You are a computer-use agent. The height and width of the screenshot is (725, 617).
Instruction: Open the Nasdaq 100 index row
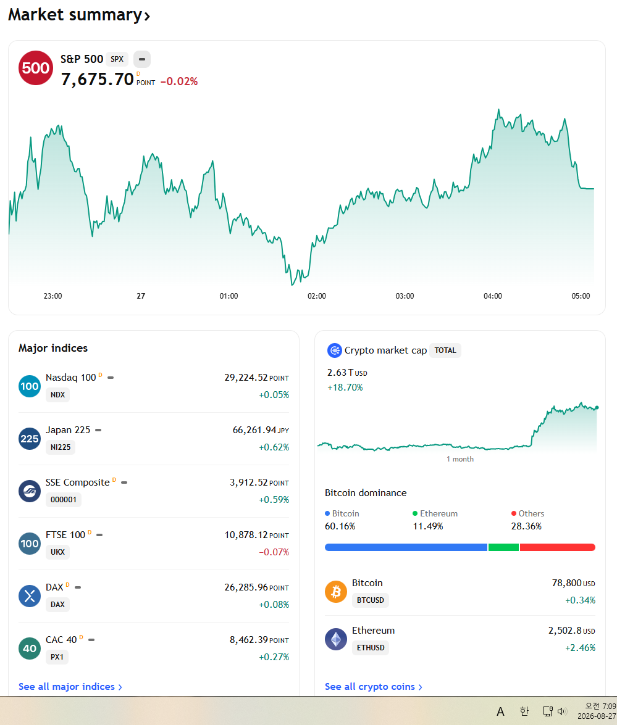point(154,386)
